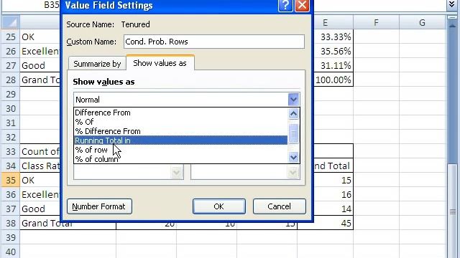
Task: Click the Number Format button
Action: [x=99, y=206]
